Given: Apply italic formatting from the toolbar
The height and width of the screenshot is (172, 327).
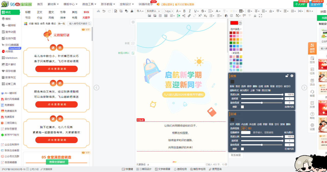Looking at the screenshot, I should [189, 11].
